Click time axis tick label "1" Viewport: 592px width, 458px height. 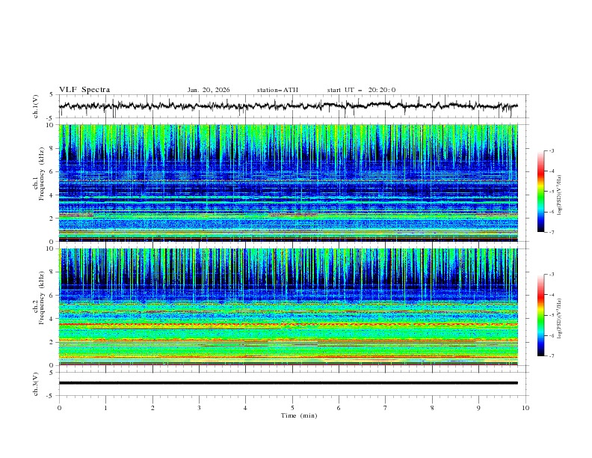105,408
